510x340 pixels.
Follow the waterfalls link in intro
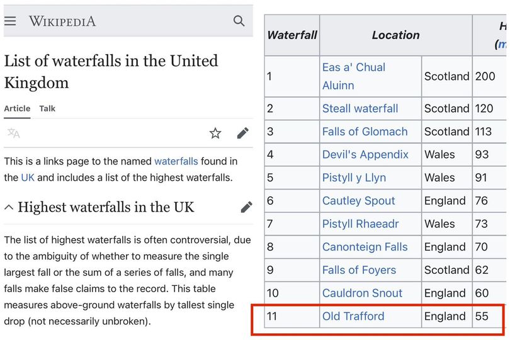pos(176,161)
